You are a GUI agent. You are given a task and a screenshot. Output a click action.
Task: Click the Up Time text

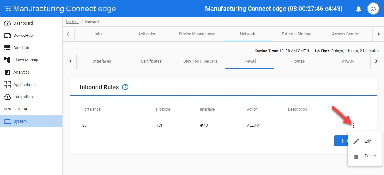[347, 51]
